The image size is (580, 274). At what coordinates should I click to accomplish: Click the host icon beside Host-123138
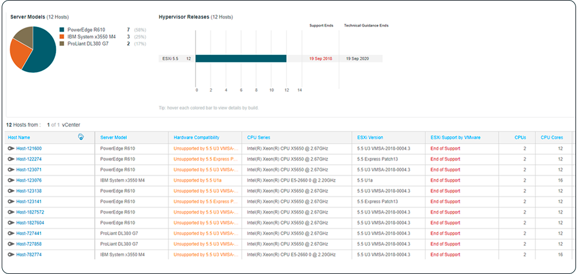coord(11,191)
